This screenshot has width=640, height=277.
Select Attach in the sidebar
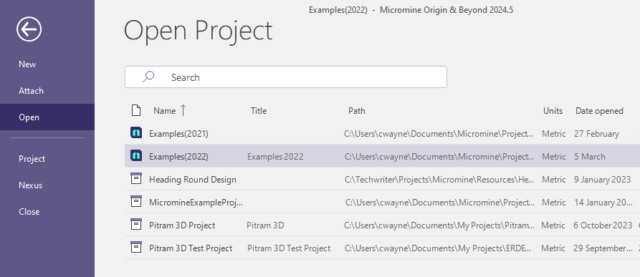click(31, 91)
